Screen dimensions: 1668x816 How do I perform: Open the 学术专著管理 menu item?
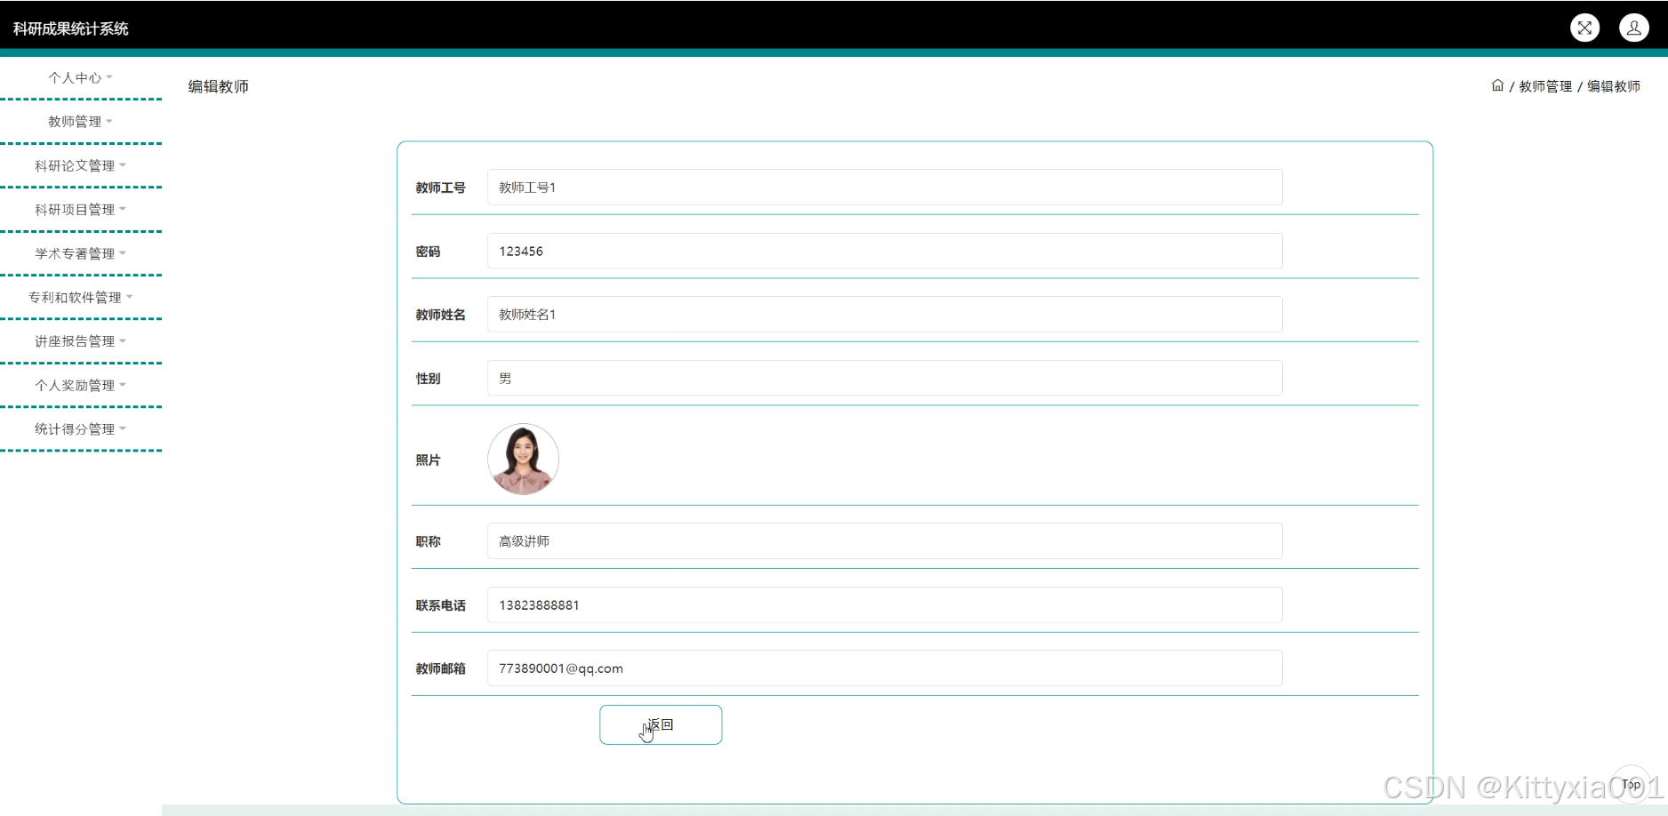point(80,253)
